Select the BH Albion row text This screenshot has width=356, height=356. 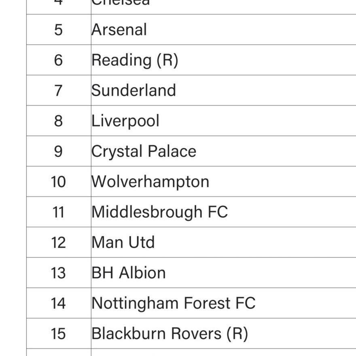[129, 273]
